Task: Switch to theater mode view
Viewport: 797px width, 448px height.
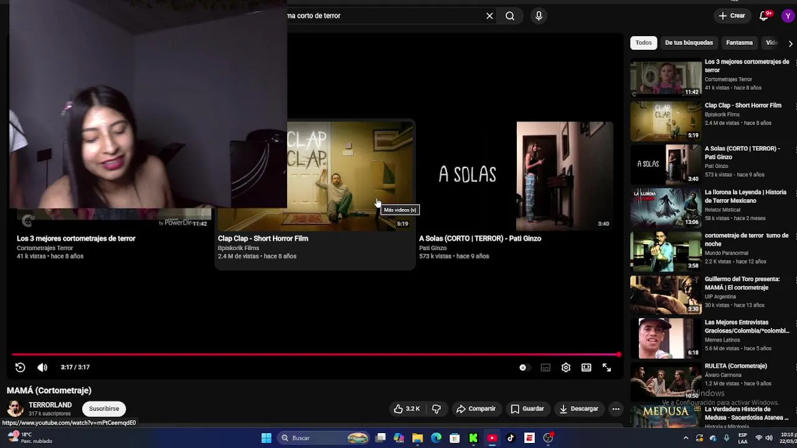Action: (x=587, y=368)
